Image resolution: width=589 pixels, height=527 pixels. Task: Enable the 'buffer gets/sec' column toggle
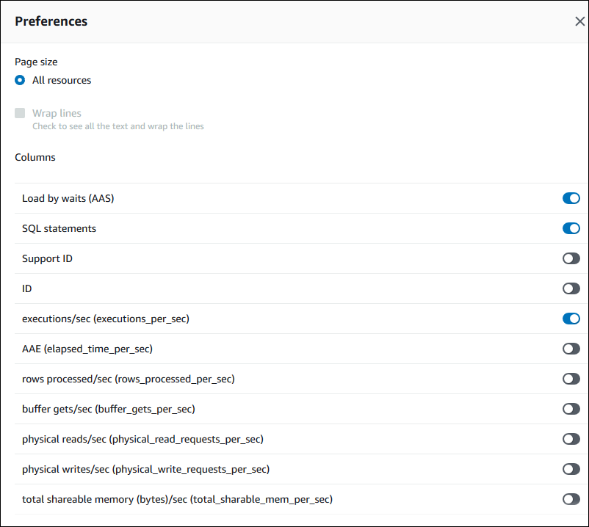(571, 409)
